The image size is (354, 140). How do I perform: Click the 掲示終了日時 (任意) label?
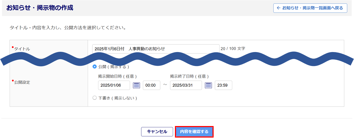click(189, 76)
